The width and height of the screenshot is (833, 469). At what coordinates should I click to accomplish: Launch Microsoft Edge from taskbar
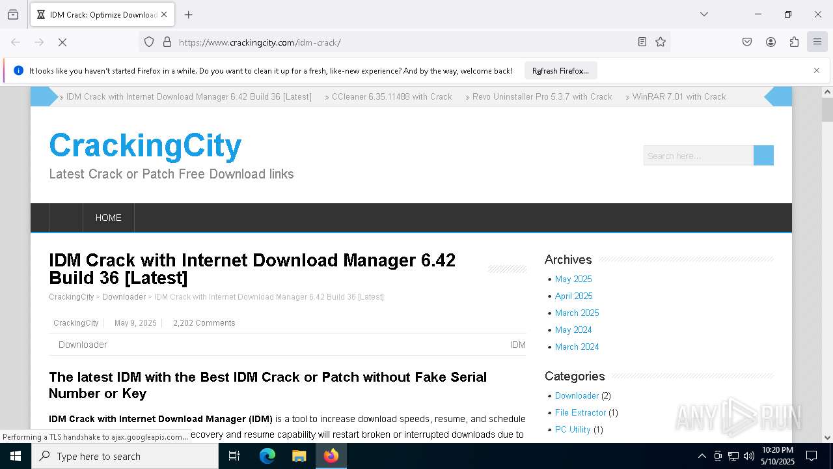coord(267,456)
